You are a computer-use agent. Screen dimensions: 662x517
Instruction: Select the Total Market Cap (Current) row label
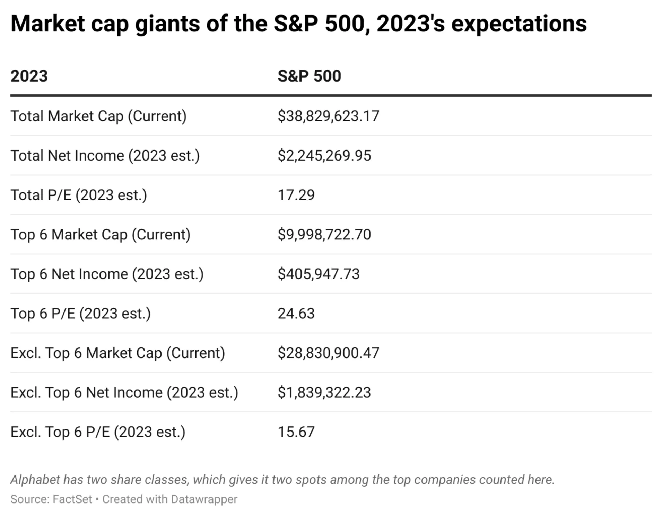98,116
